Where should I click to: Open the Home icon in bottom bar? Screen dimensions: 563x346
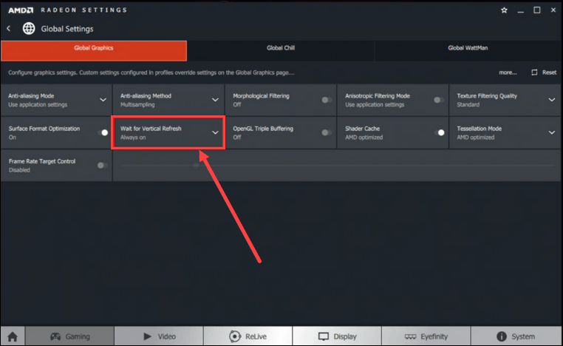tap(13, 336)
